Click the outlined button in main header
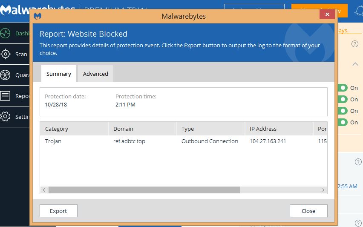This screenshot has width=363, height=227. (254, 7)
